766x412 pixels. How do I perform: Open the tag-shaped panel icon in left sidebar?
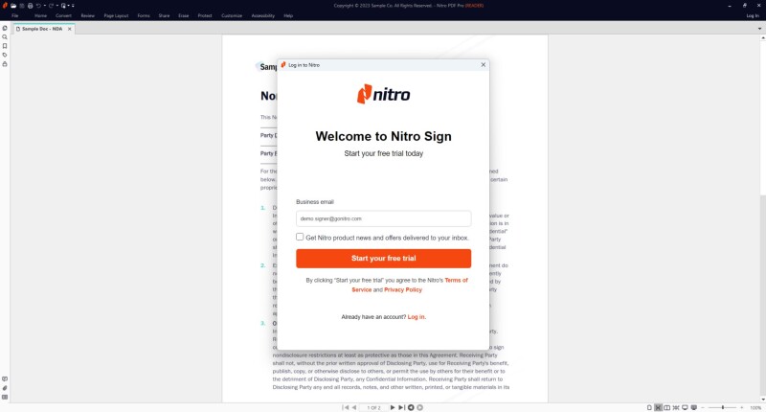(x=5, y=56)
